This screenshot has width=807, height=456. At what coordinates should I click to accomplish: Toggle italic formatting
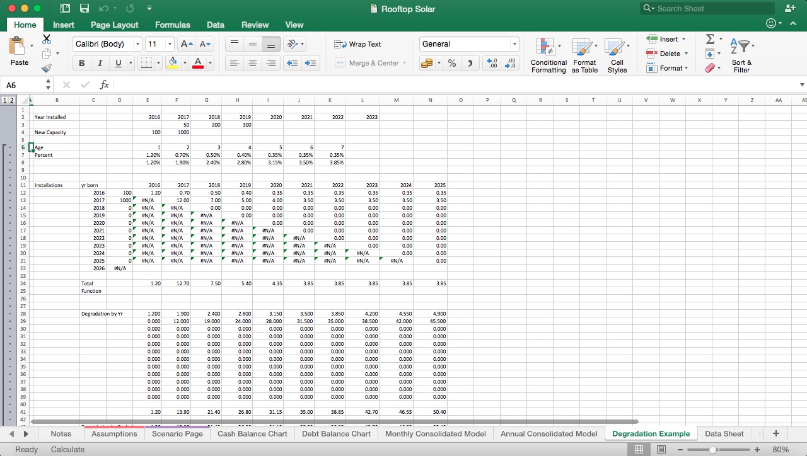pyautogui.click(x=100, y=63)
